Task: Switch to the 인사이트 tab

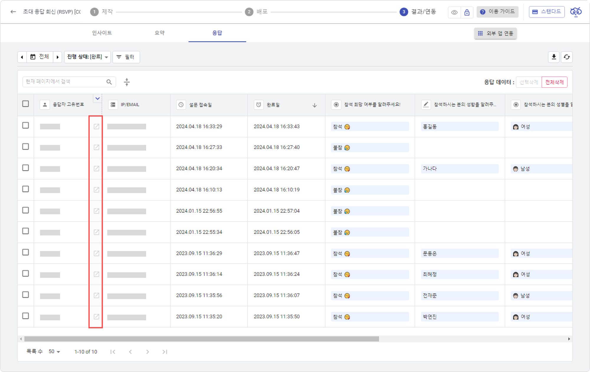Action: coord(102,33)
